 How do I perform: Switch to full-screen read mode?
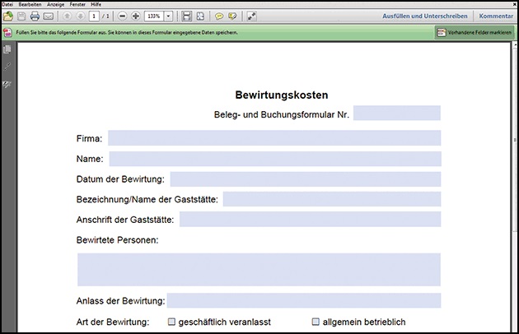click(x=251, y=16)
